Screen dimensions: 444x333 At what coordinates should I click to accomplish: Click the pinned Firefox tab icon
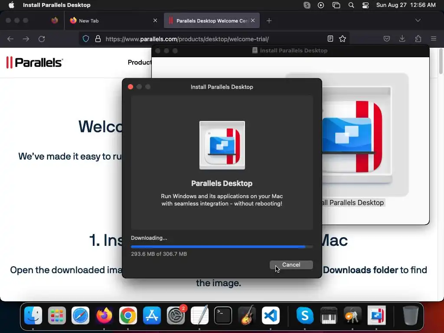55,20
